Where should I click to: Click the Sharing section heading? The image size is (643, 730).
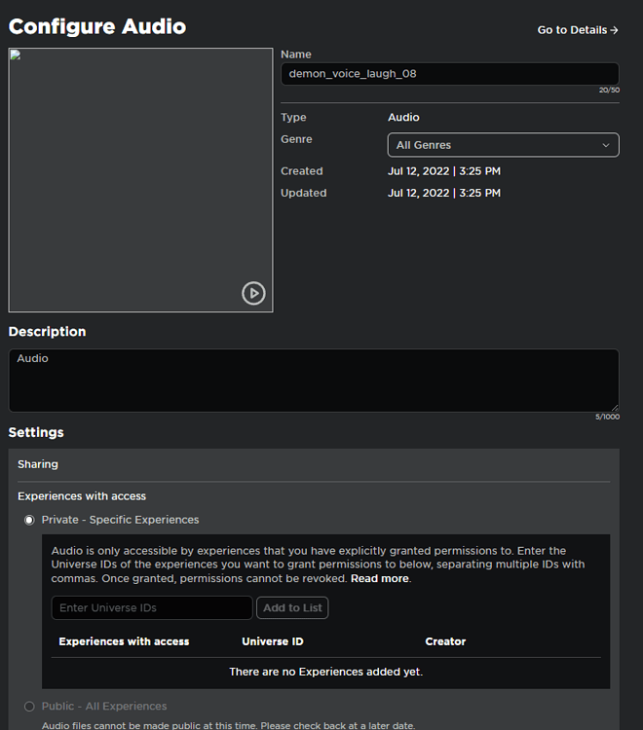(38, 464)
